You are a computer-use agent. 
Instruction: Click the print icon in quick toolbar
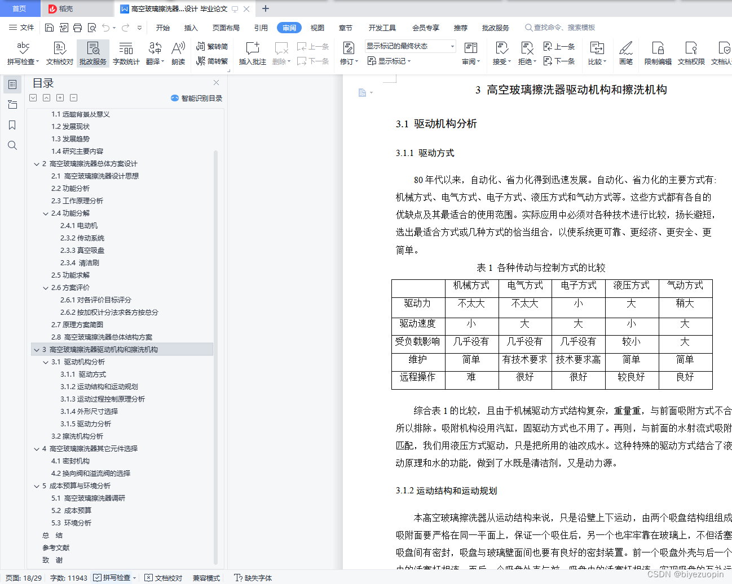(x=77, y=28)
